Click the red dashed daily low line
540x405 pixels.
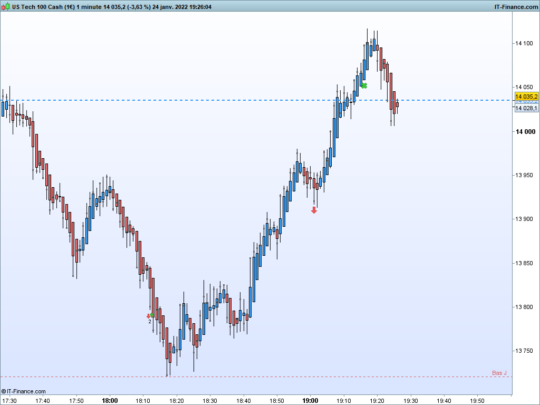pyautogui.click(x=256, y=377)
